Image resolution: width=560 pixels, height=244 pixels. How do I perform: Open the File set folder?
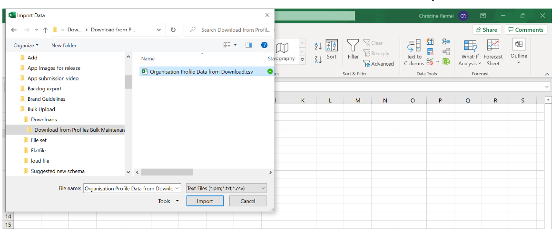[39, 140]
